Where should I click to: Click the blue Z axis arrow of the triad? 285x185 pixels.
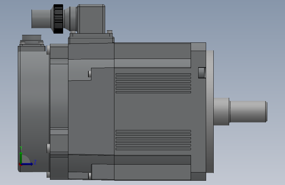pos(27,164)
